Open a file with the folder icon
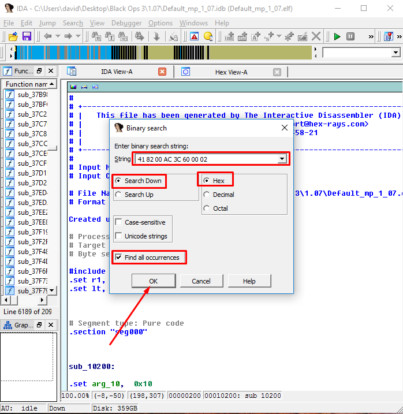 [13, 36]
